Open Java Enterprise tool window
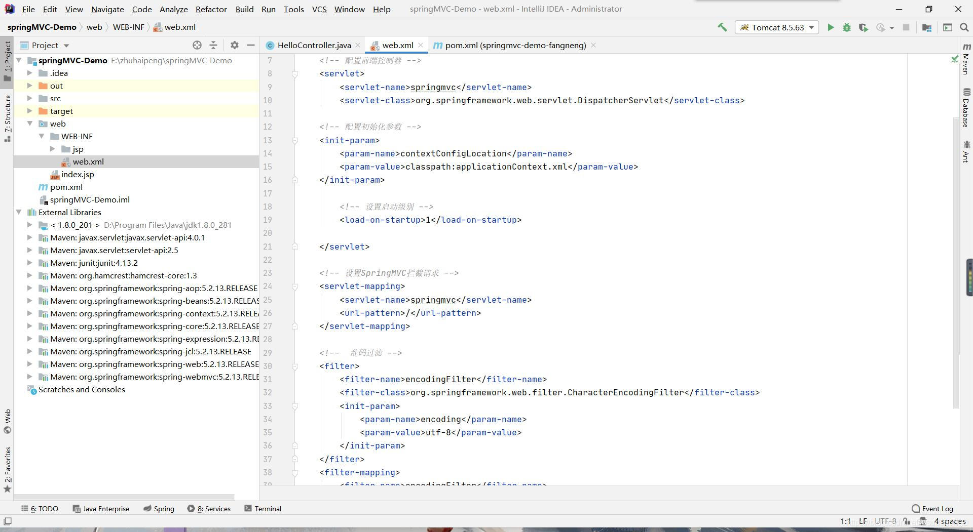This screenshot has height=532, width=973. 101,509
